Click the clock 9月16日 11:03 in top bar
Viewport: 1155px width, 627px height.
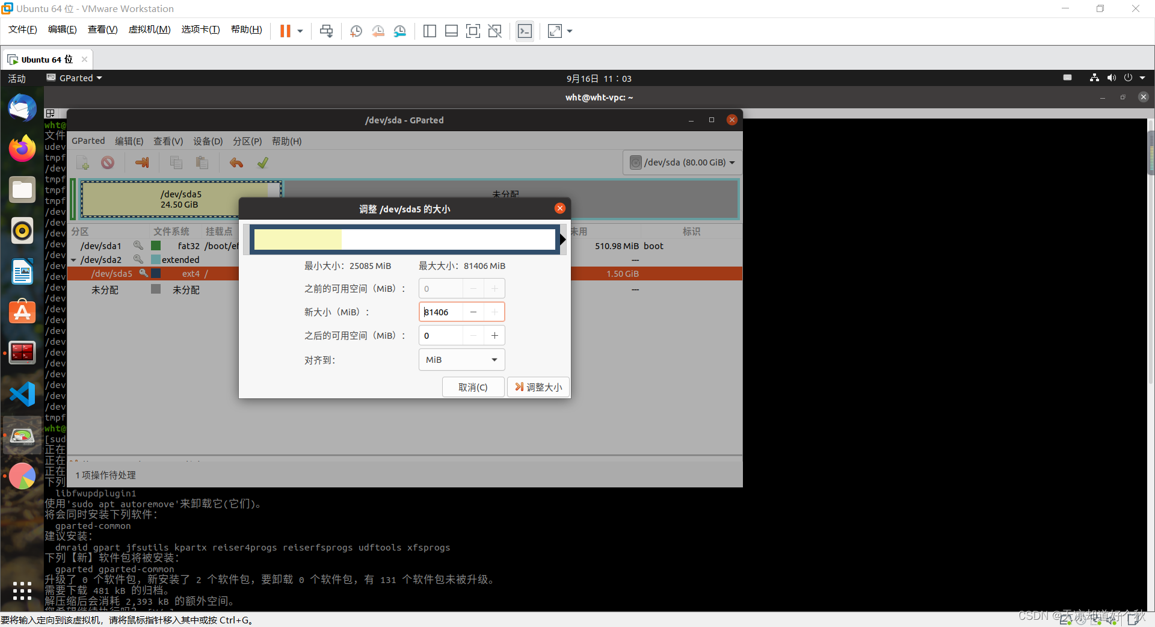(599, 78)
